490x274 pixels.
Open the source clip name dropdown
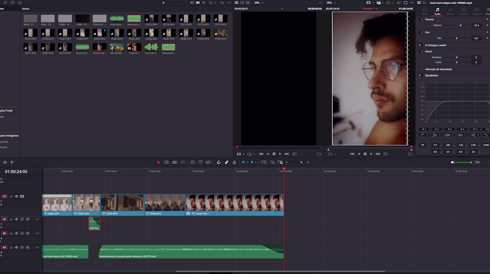coord(282,9)
